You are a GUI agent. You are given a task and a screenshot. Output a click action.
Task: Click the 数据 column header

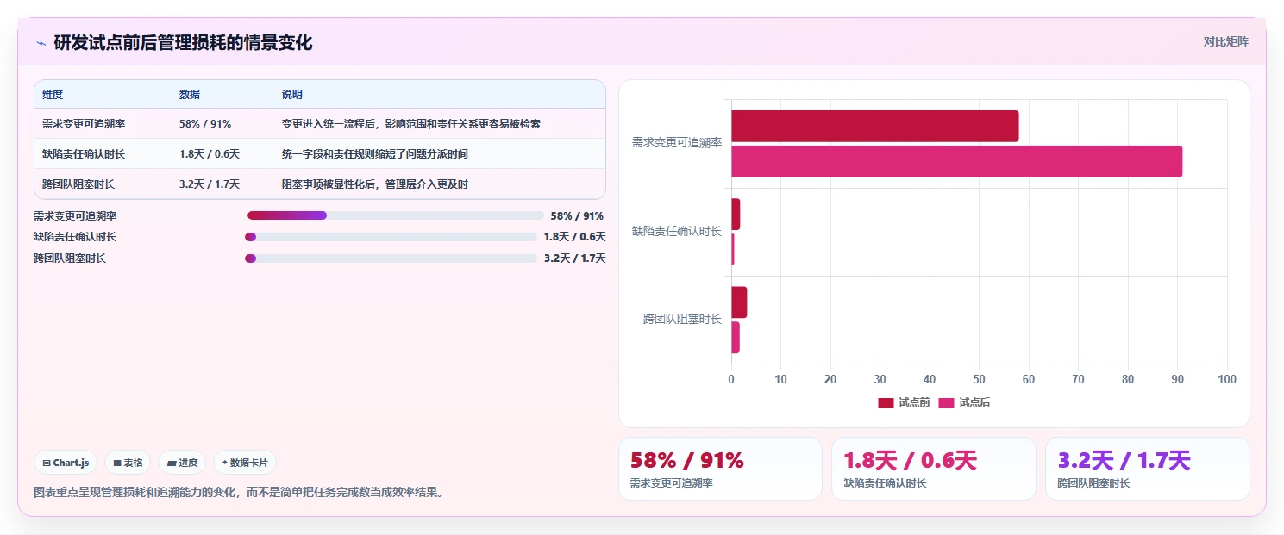click(x=190, y=95)
